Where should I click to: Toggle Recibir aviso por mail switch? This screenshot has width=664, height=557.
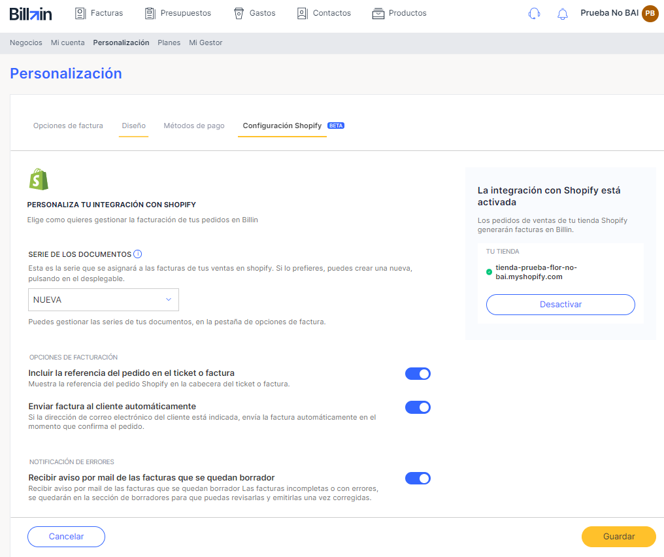tap(418, 478)
